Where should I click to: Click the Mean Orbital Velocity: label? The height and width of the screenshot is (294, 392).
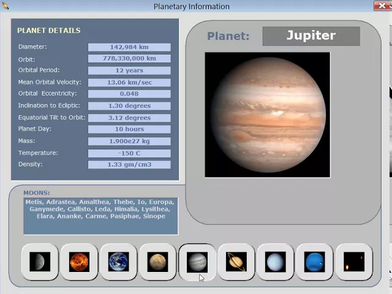coord(50,82)
